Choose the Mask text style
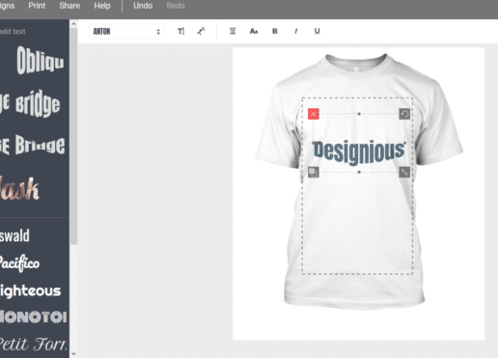Image resolution: width=498 pixels, height=358 pixels. tap(20, 189)
